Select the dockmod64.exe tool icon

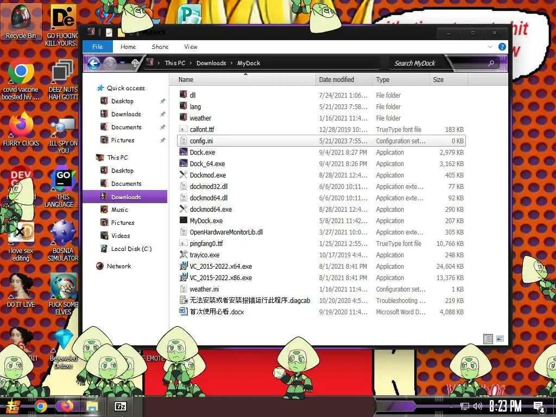(x=184, y=209)
